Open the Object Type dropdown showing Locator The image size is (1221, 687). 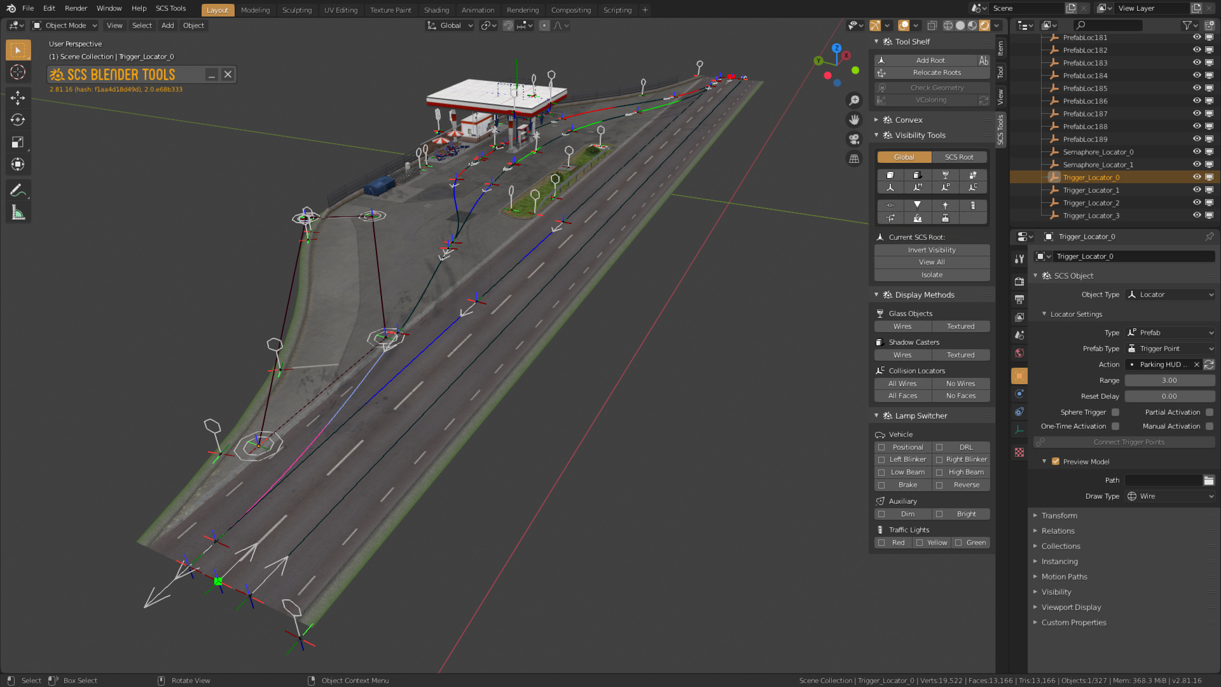tap(1169, 294)
